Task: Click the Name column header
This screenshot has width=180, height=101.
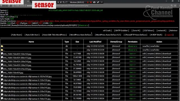Action: click(31, 42)
